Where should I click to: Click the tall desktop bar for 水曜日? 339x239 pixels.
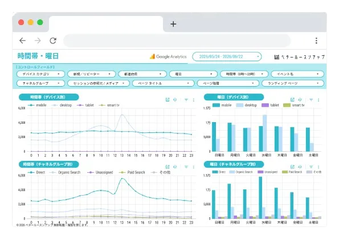tap(264, 133)
